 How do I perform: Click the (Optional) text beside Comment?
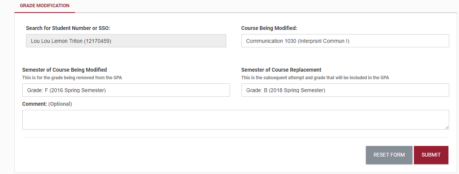point(60,104)
